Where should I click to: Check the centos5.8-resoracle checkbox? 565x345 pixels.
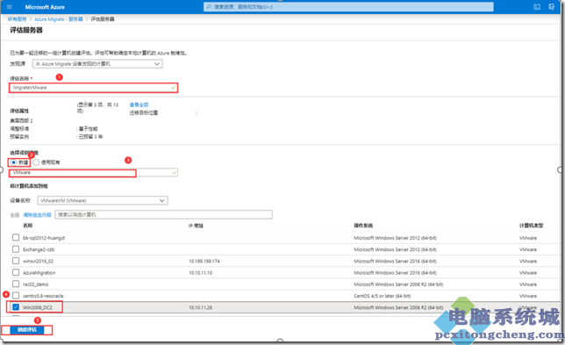[x=16, y=295]
